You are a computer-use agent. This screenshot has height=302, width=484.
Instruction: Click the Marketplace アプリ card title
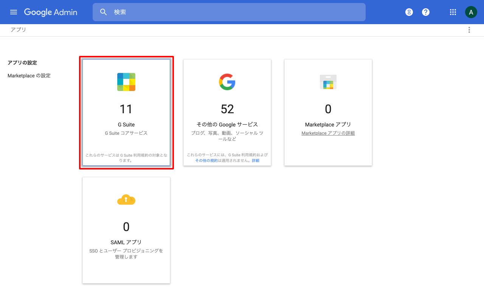point(328,125)
